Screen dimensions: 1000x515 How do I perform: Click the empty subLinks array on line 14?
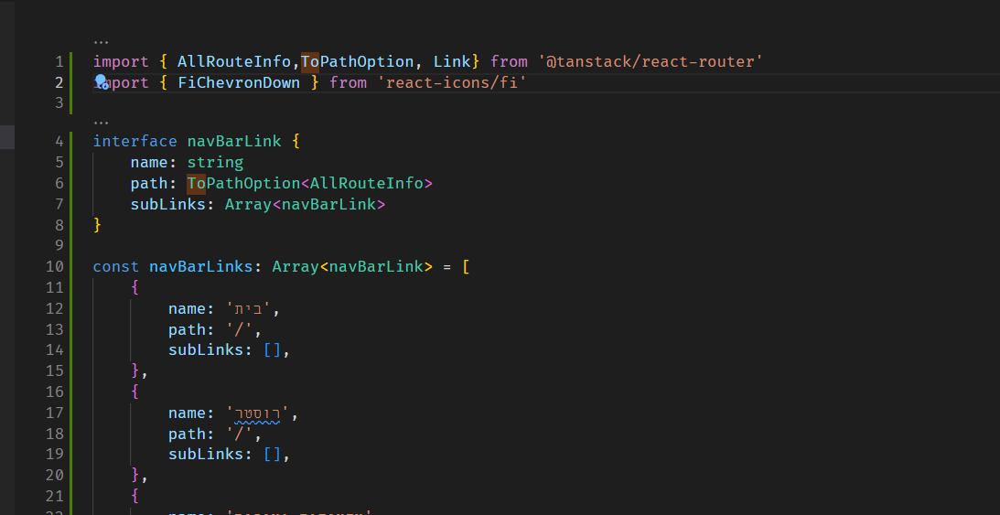[x=273, y=350]
